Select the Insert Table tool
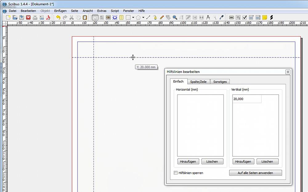The width and height of the screenshot is (308, 192). (x=121, y=18)
